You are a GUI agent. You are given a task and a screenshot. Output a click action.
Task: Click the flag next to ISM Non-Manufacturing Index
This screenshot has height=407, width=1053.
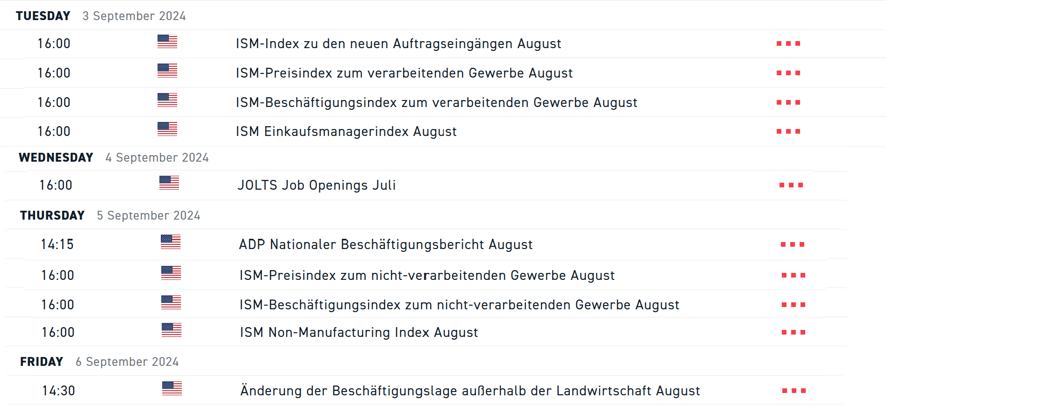(172, 330)
